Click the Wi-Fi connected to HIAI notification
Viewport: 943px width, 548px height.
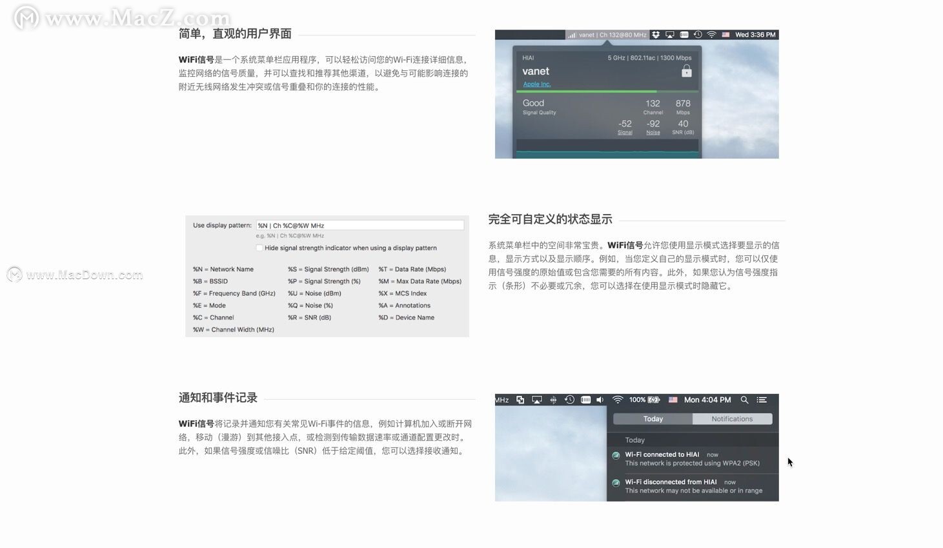[x=693, y=459]
